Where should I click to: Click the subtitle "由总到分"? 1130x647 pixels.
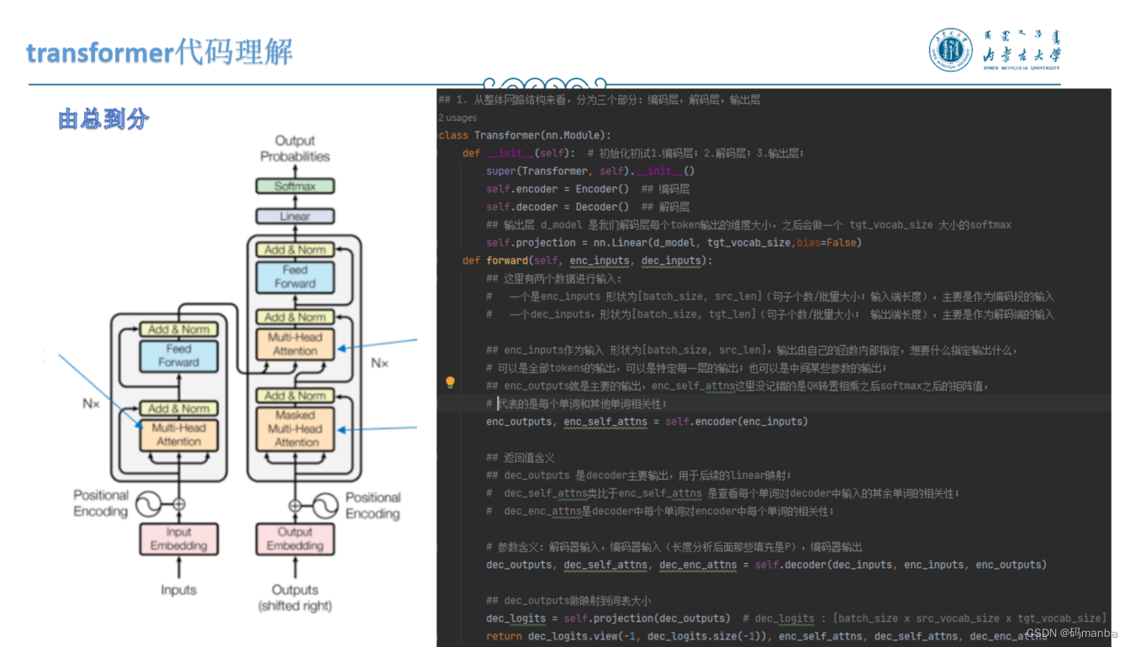[103, 118]
